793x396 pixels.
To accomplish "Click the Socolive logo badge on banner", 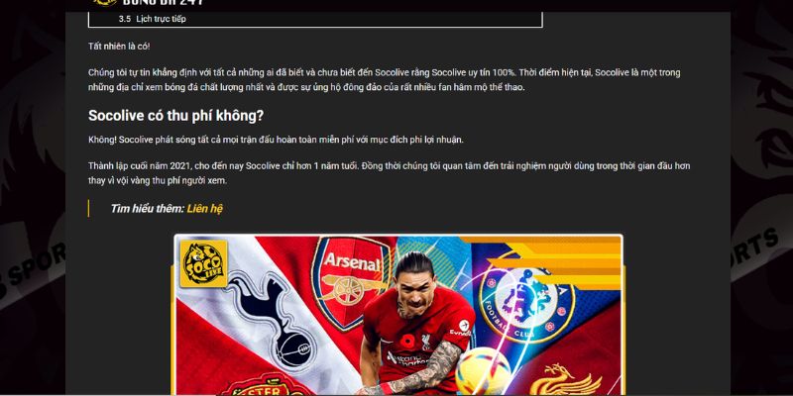I will click(x=203, y=263).
